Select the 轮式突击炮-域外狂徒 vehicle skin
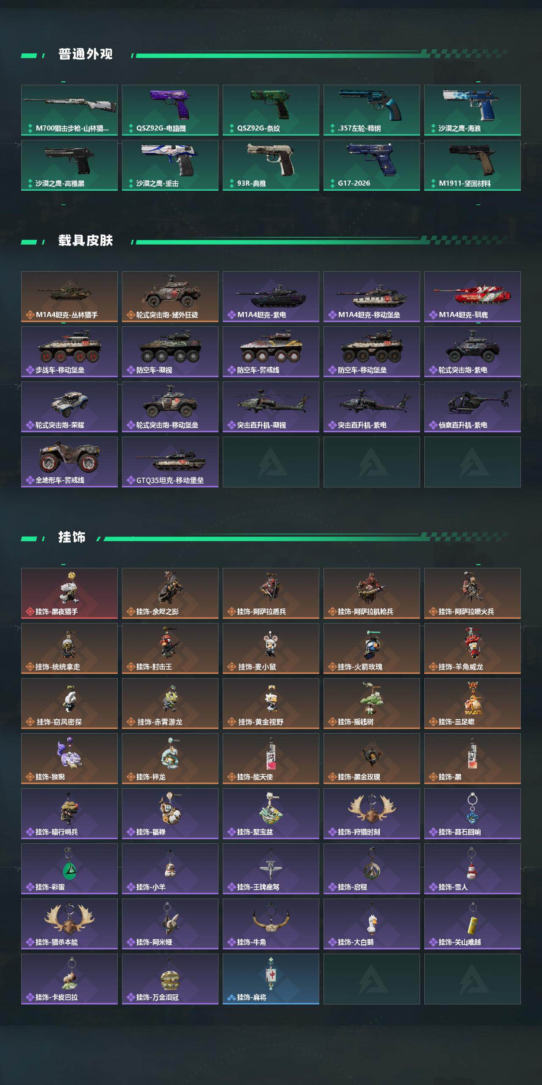Screen dimensions: 542x1085 [170, 297]
